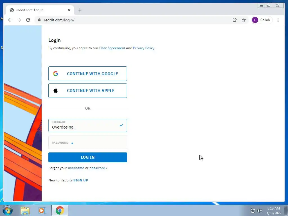Click the blue LOG IN button
288x216 pixels.
click(x=88, y=157)
